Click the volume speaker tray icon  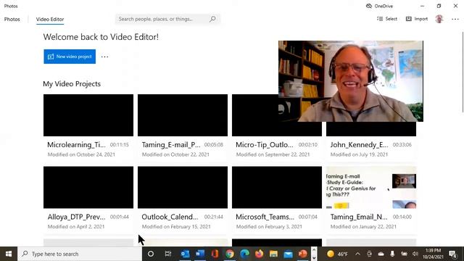(x=415, y=254)
